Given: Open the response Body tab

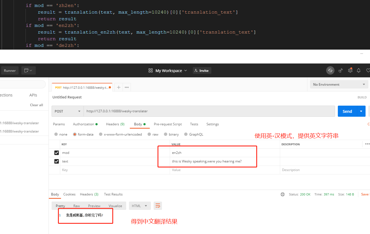Looking at the screenshot, I should (x=55, y=194).
